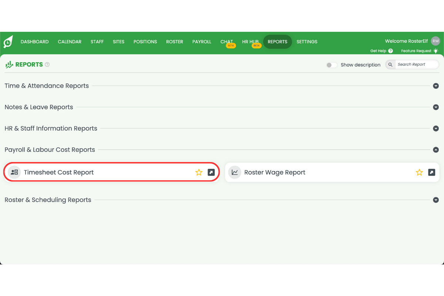The width and height of the screenshot is (444, 296).
Task: Open Roster Wage Report in new window
Action: [431, 172]
